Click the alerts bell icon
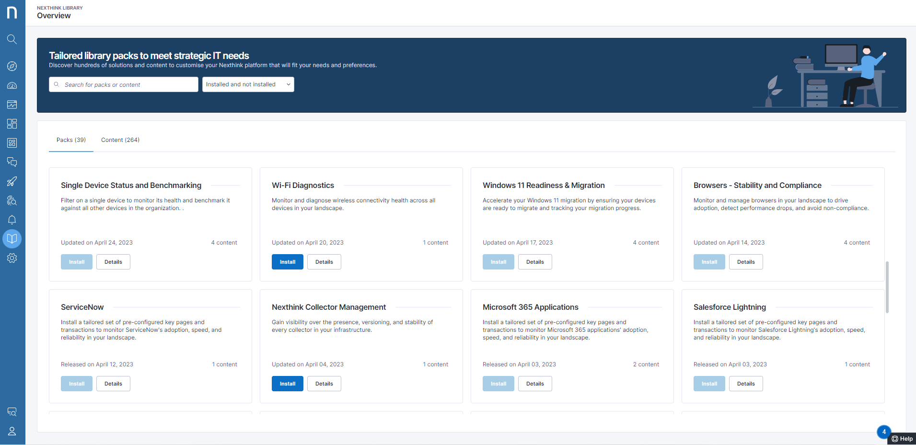This screenshot has height=445, width=916. point(12,220)
